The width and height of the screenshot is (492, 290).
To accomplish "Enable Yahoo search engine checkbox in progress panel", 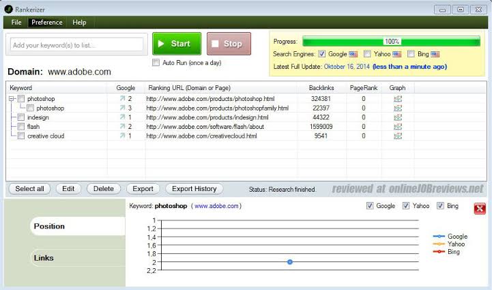I will [367, 54].
